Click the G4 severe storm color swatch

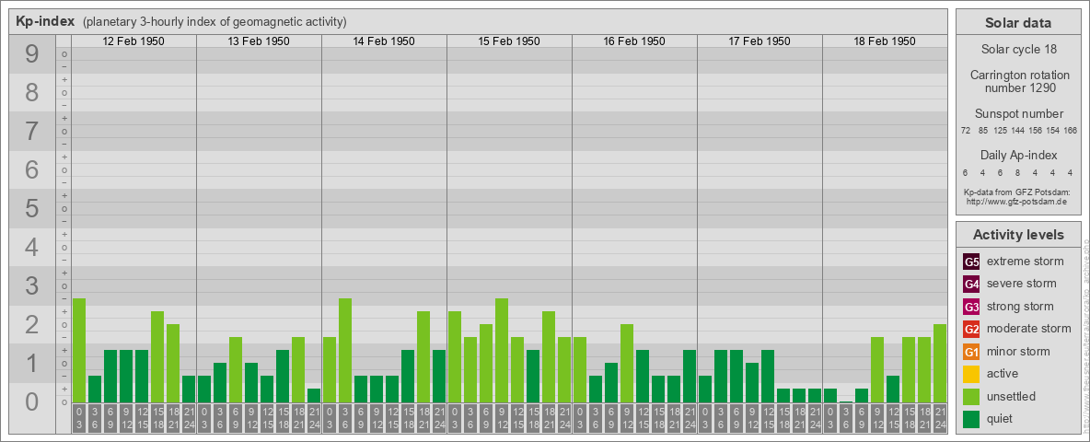971,284
